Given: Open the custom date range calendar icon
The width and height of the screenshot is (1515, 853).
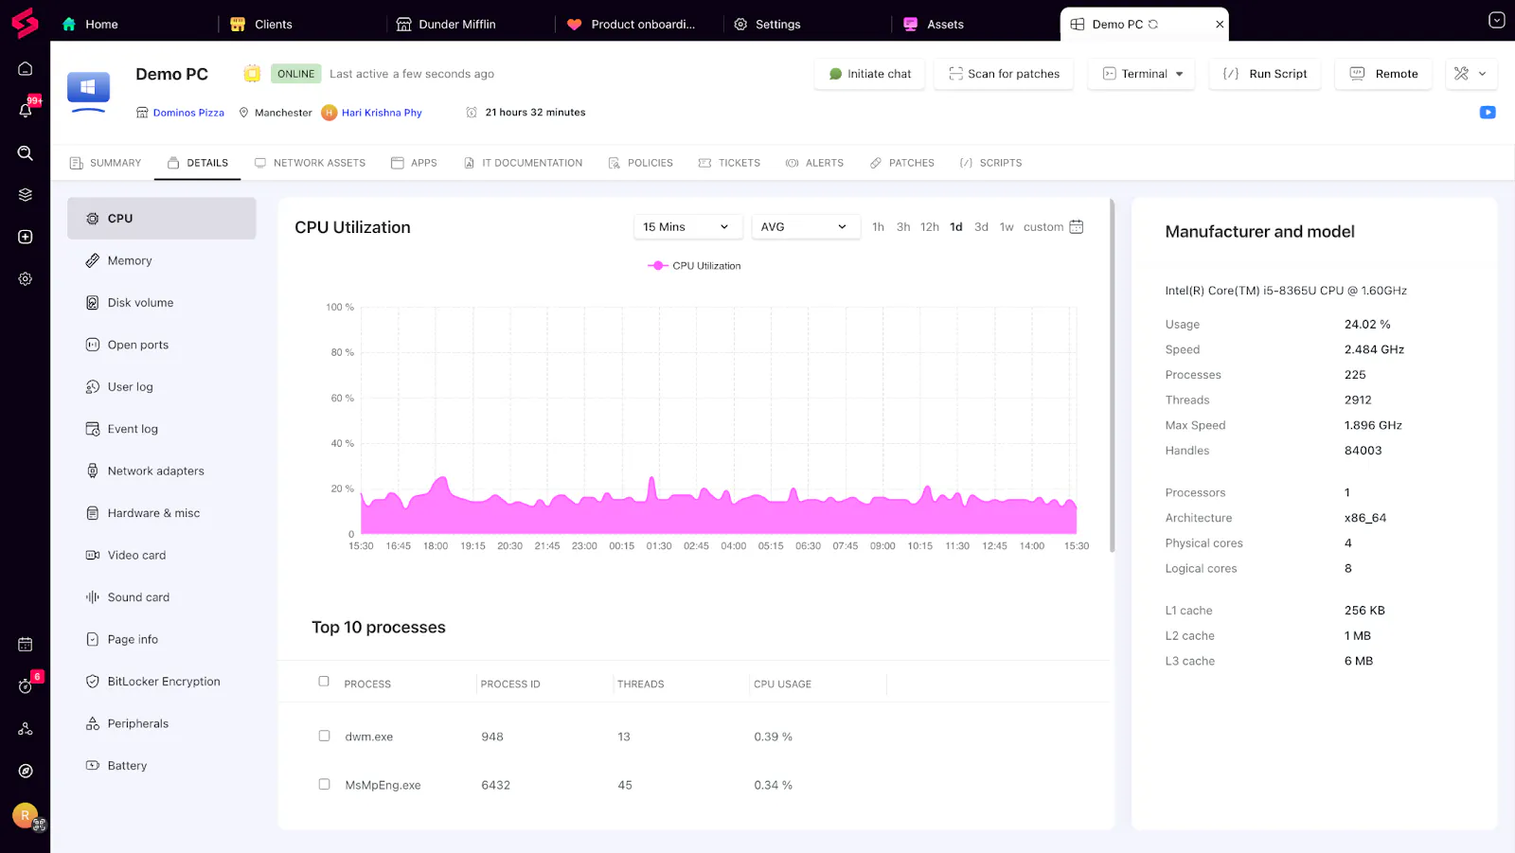Looking at the screenshot, I should click(1076, 227).
